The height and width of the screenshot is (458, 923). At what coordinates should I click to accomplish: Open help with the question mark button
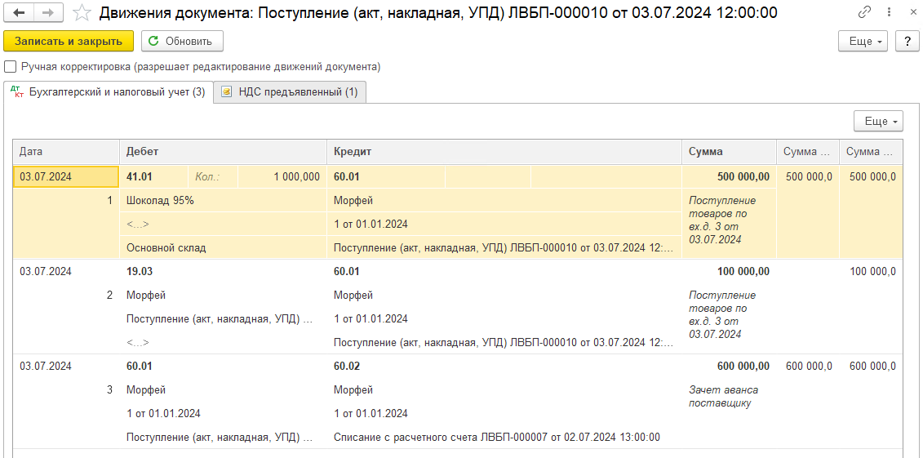(x=907, y=41)
